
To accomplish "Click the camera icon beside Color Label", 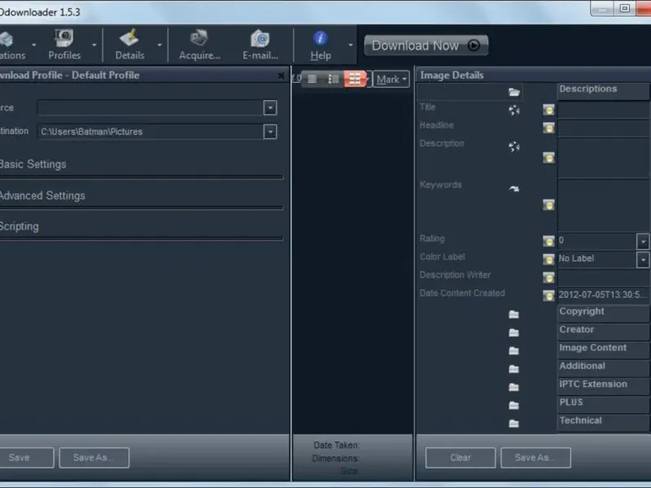I will click(548, 259).
